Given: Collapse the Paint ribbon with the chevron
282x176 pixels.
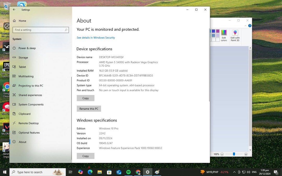Looking at the screenshot, I should point(245,26).
